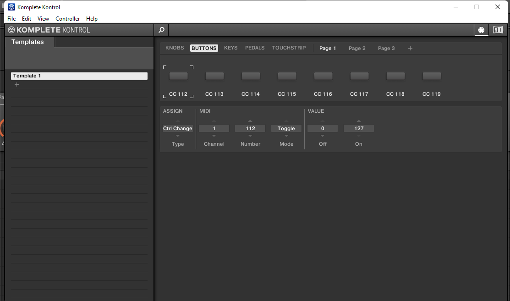Click the Channel value field showing 1
The width and height of the screenshot is (510, 301).
(214, 128)
